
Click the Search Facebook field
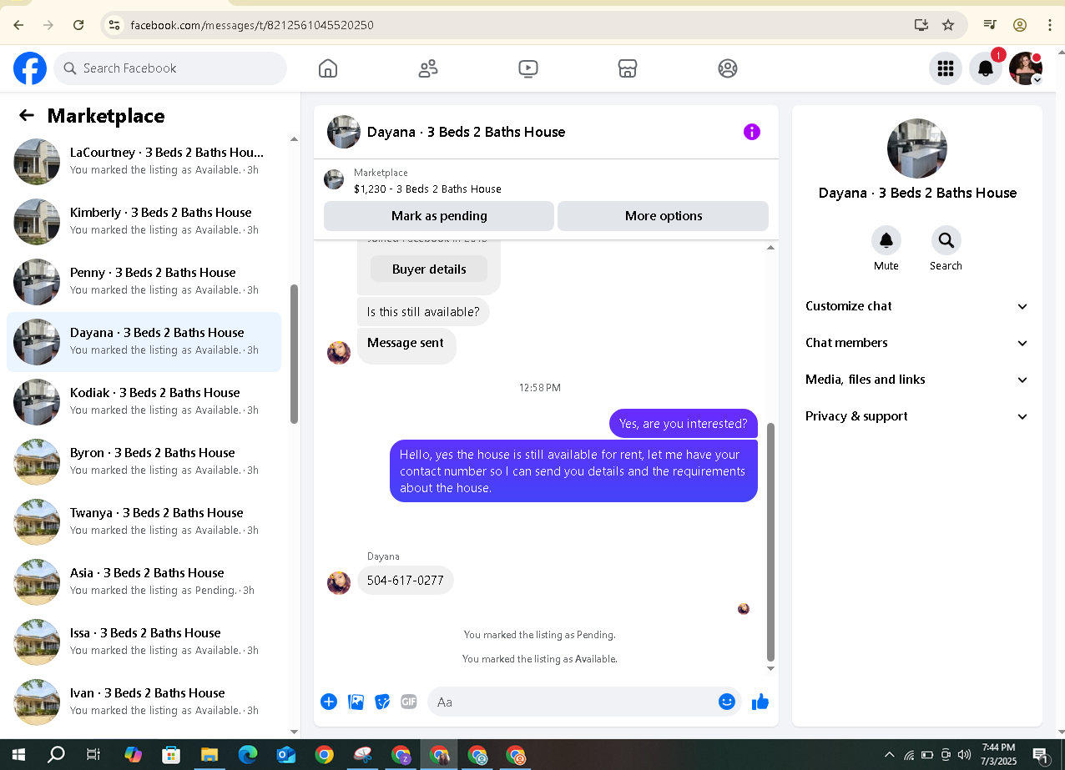[x=170, y=68]
